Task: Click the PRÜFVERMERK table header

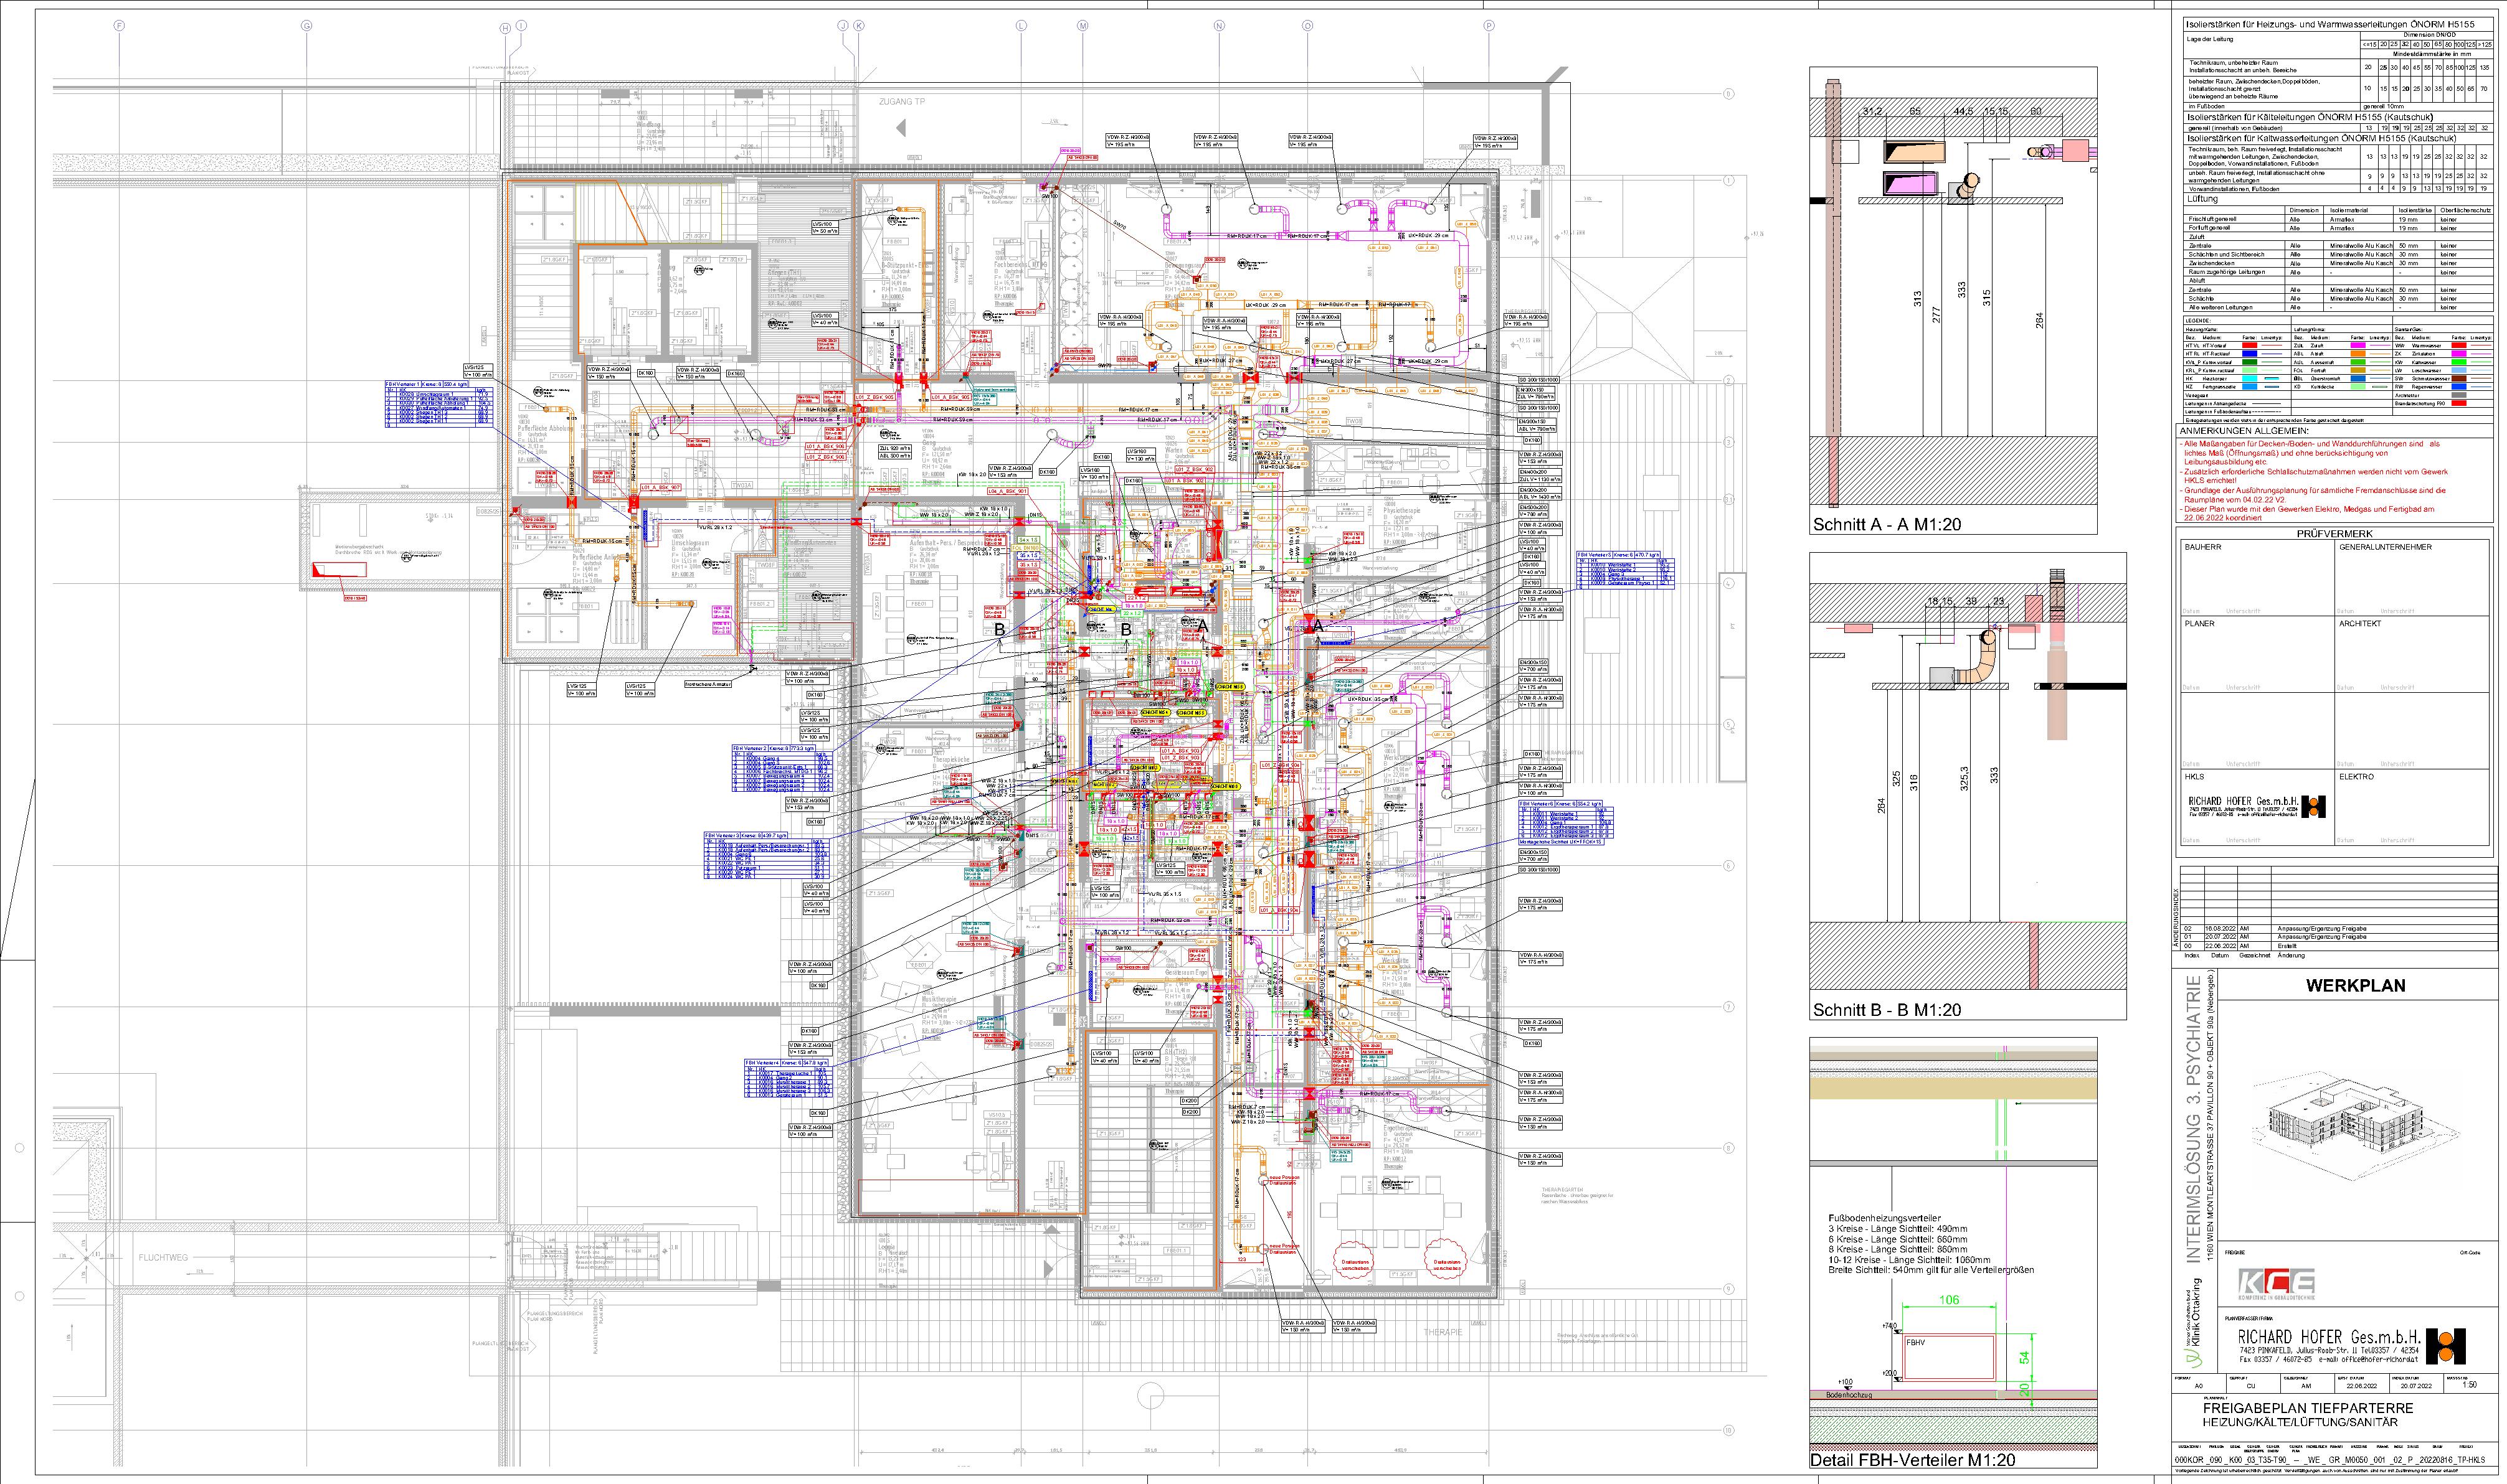Action: pos(2336,534)
